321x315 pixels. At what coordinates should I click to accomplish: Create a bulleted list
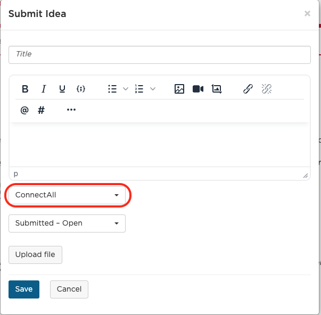112,89
